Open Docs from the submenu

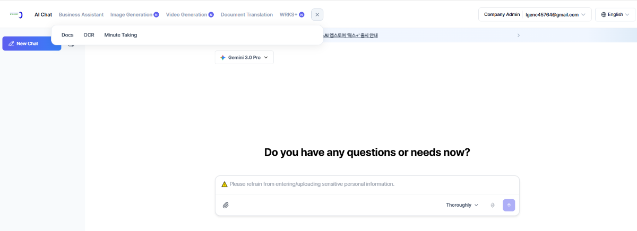[x=67, y=35]
